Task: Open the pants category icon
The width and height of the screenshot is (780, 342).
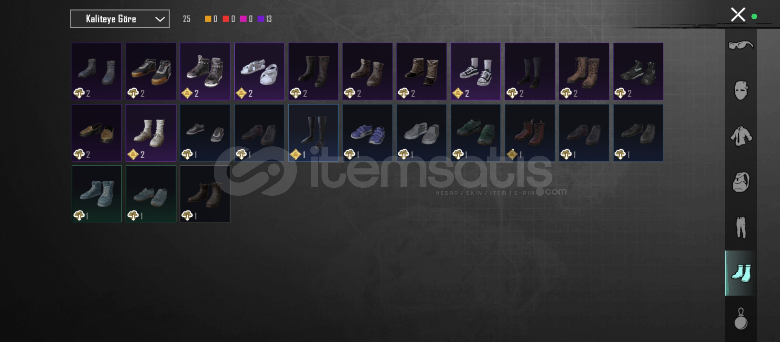Action: click(x=741, y=227)
